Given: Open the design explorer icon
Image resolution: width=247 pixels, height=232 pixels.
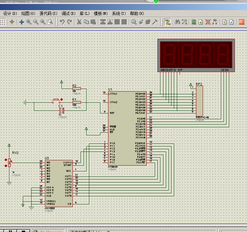Looking at the screenshot, I should 194,22.
